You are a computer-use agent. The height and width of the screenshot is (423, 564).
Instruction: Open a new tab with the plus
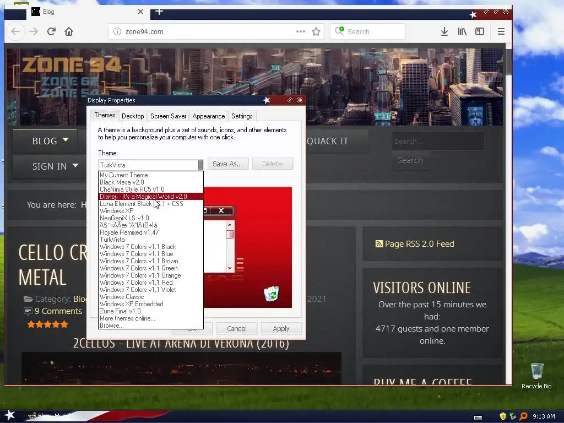[159, 12]
